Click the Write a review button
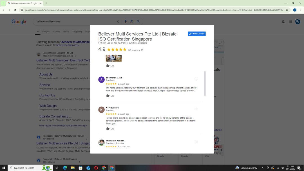The height and width of the screenshot is (171, 304). pyautogui.click(x=196, y=34)
